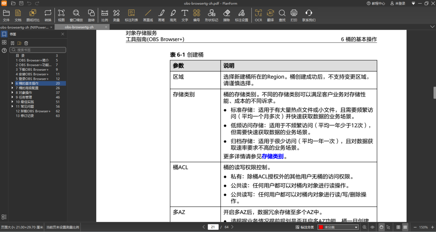The height and width of the screenshot is (232, 436).
Task: Expand the 桶的基本操作 bookmark
Action: 12,83
